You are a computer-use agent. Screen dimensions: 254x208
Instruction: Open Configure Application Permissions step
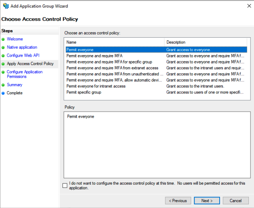24,74
